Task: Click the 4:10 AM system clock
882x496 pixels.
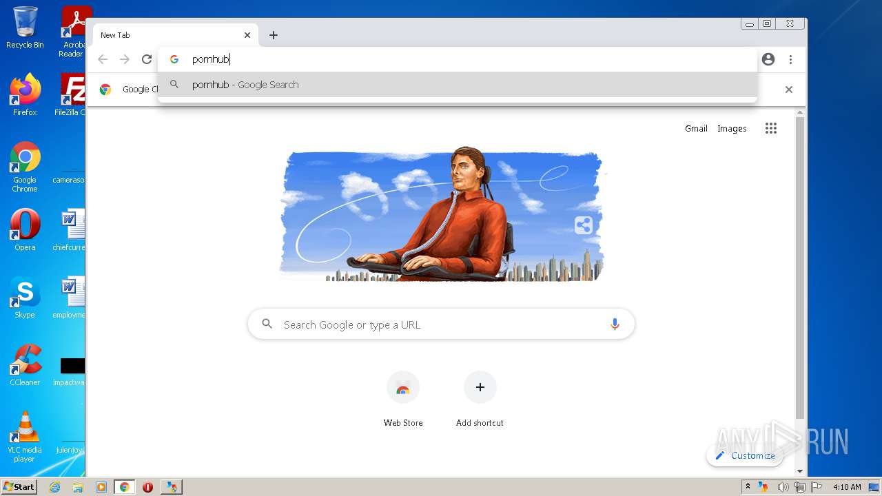Action: pyautogui.click(x=847, y=487)
